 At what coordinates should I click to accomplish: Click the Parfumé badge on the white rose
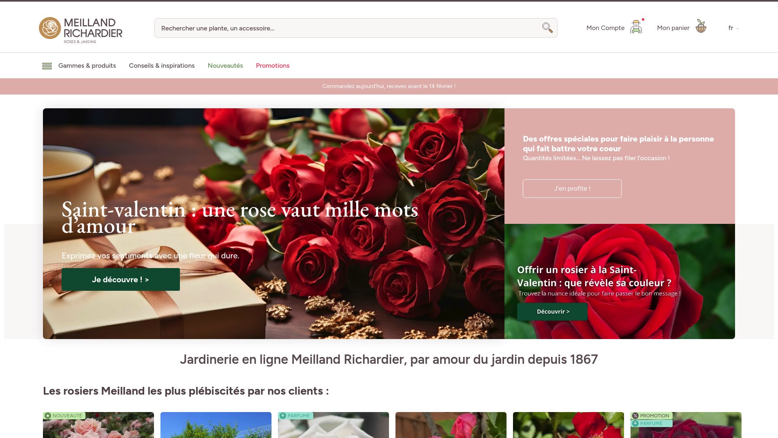point(295,416)
